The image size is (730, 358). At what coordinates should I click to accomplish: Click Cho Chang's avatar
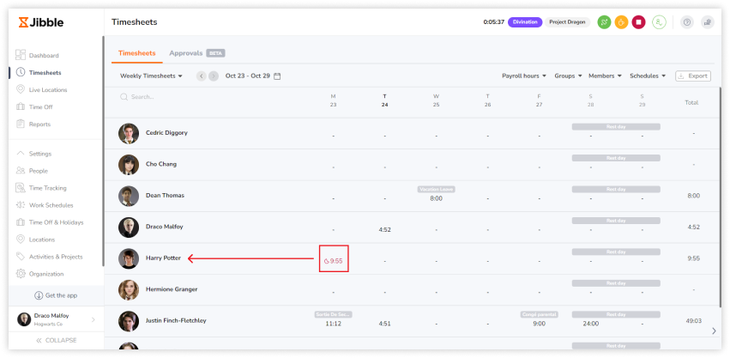tap(129, 165)
